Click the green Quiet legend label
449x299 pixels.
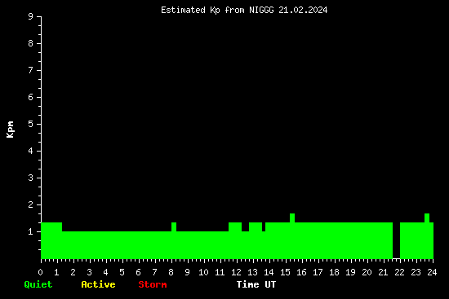click(38, 284)
